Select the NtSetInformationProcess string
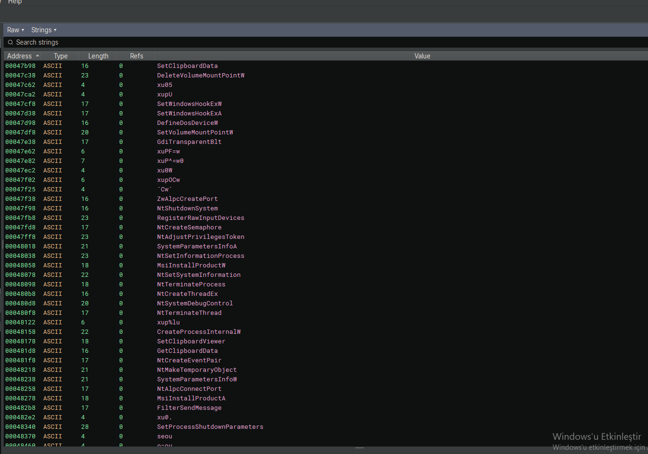Viewport: 648px width, 454px height. tap(201, 256)
